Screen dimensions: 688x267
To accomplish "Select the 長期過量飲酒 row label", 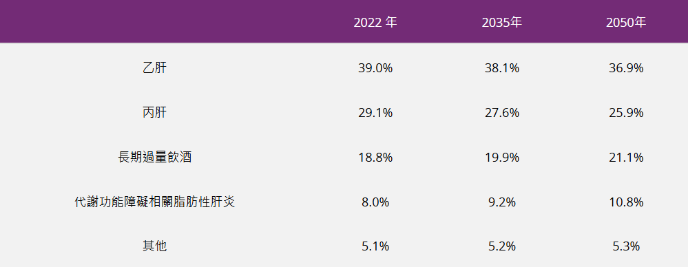I will pos(155,158).
